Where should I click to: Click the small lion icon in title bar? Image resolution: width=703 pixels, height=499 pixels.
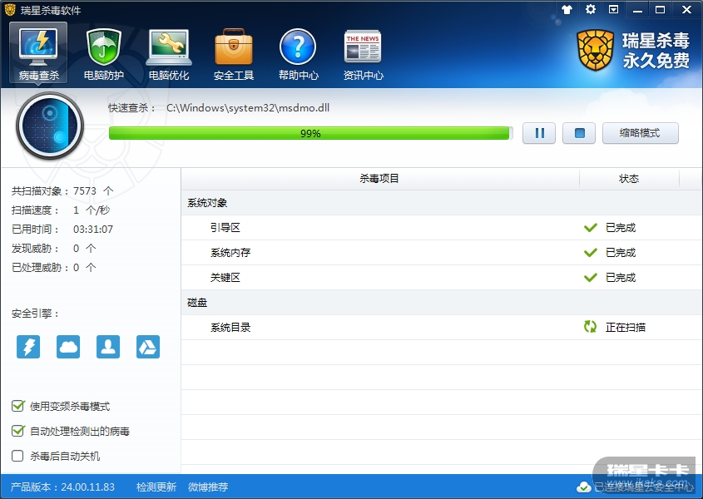(x=10, y=9)
